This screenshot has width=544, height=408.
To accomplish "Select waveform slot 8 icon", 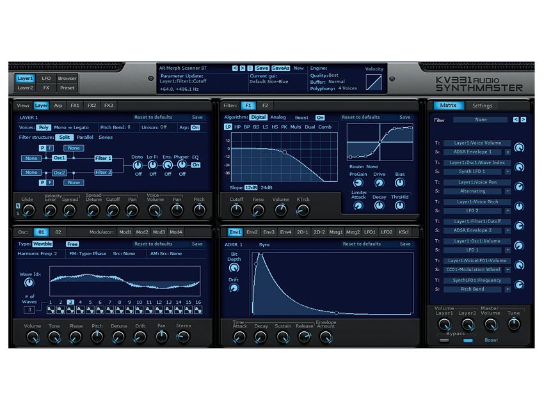I will (120, 310).
